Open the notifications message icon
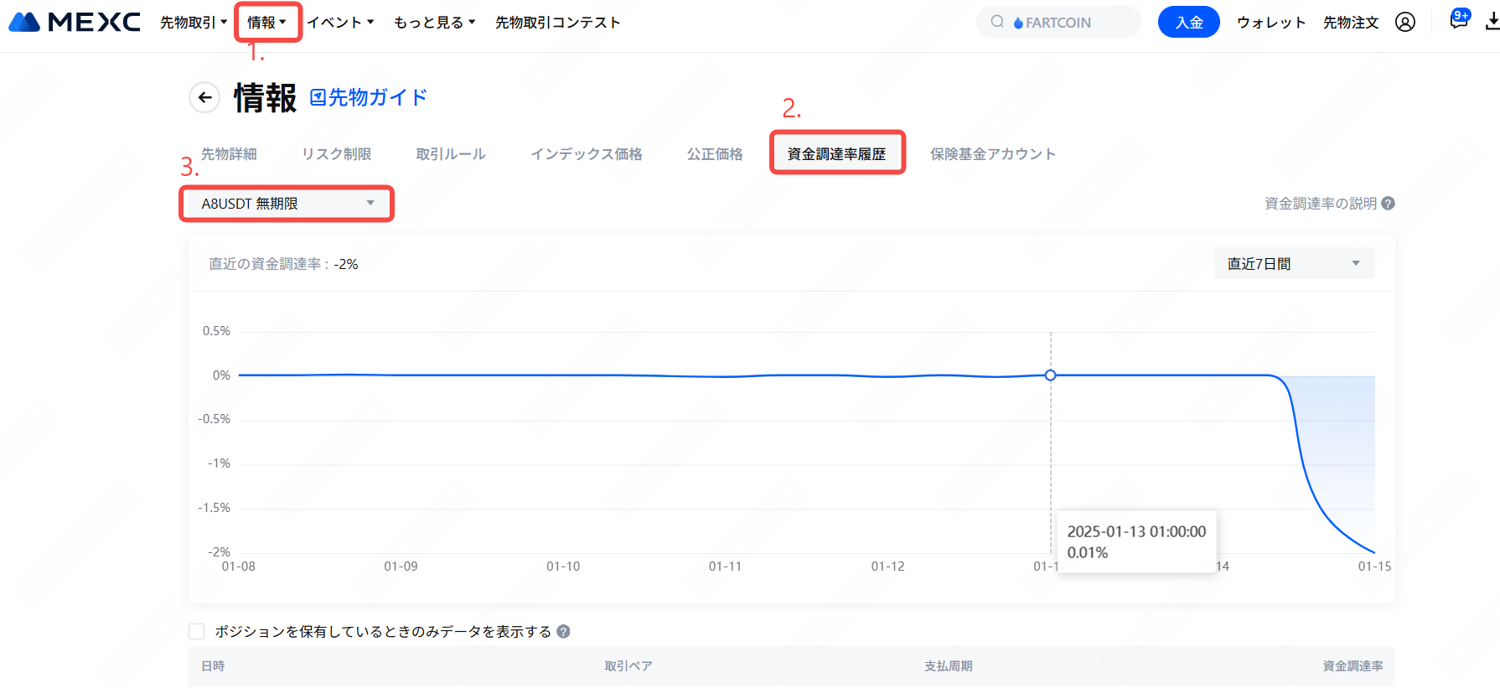The width and height of the screenshot is (1500, 688). [x=1459, y=21]
